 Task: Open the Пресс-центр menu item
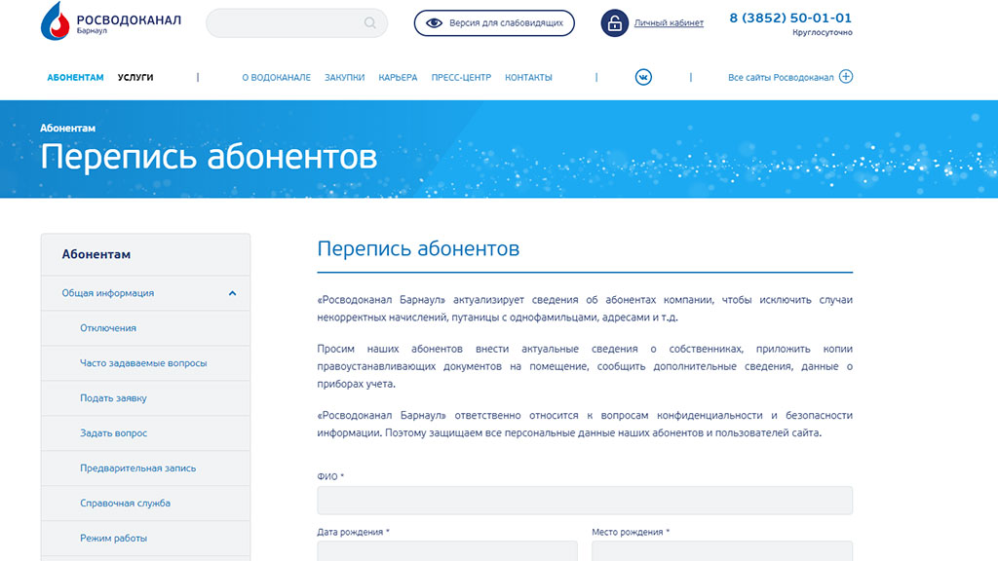point(461,78)
